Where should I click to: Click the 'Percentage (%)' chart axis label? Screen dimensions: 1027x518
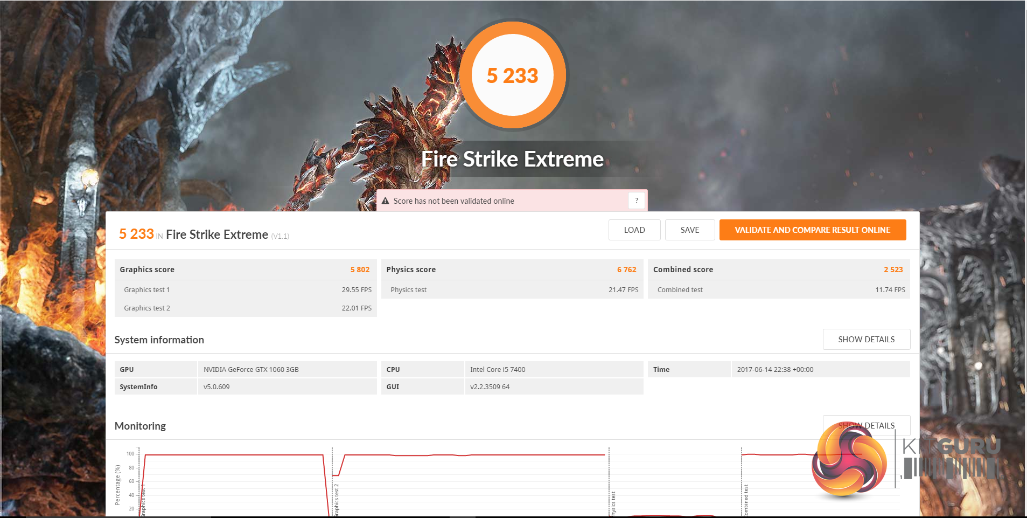117,485
